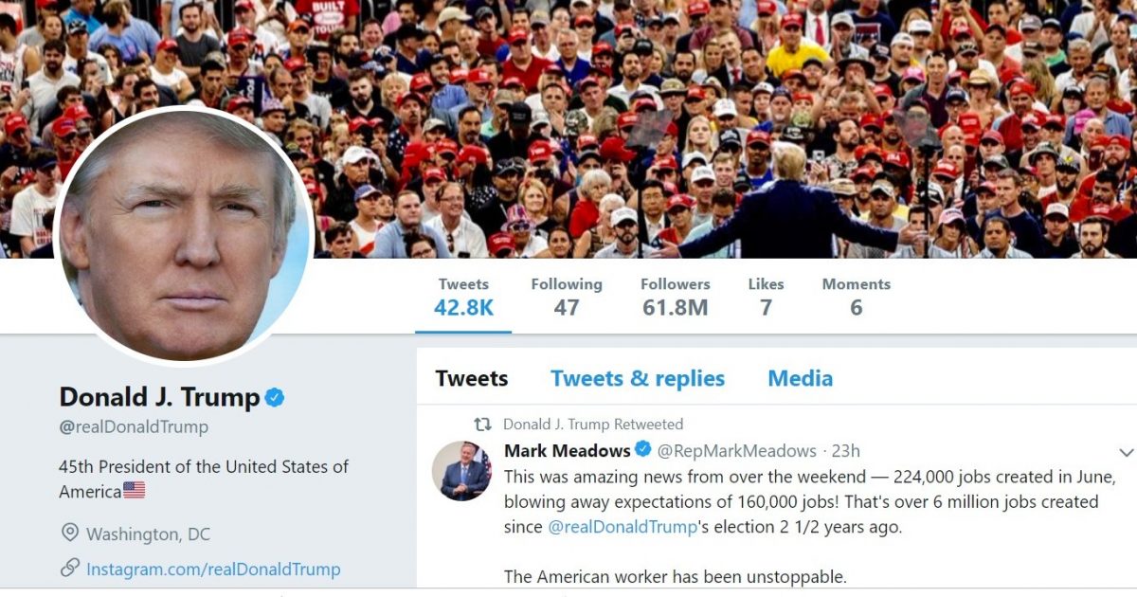
Task: Click the @RepMarkMeadows handle
Action: tap(736, 451)
